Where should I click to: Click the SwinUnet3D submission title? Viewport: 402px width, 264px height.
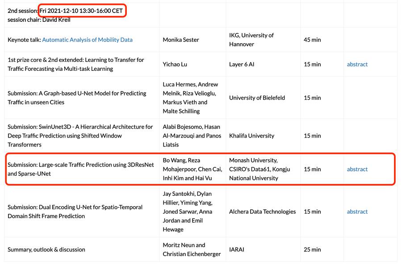[80, 136]
